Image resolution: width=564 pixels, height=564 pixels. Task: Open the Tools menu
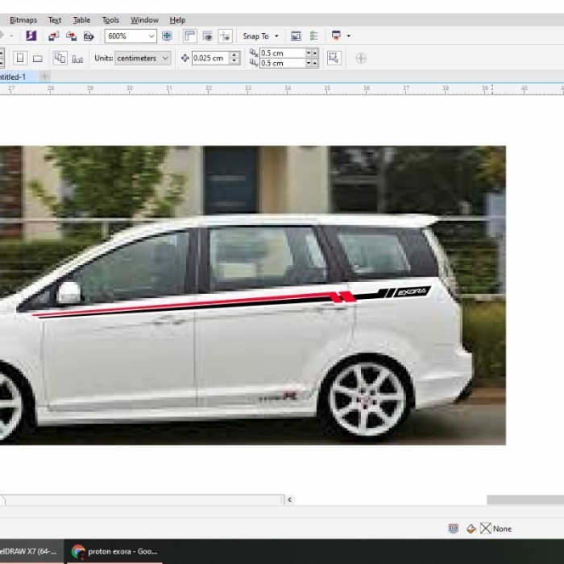110,20
